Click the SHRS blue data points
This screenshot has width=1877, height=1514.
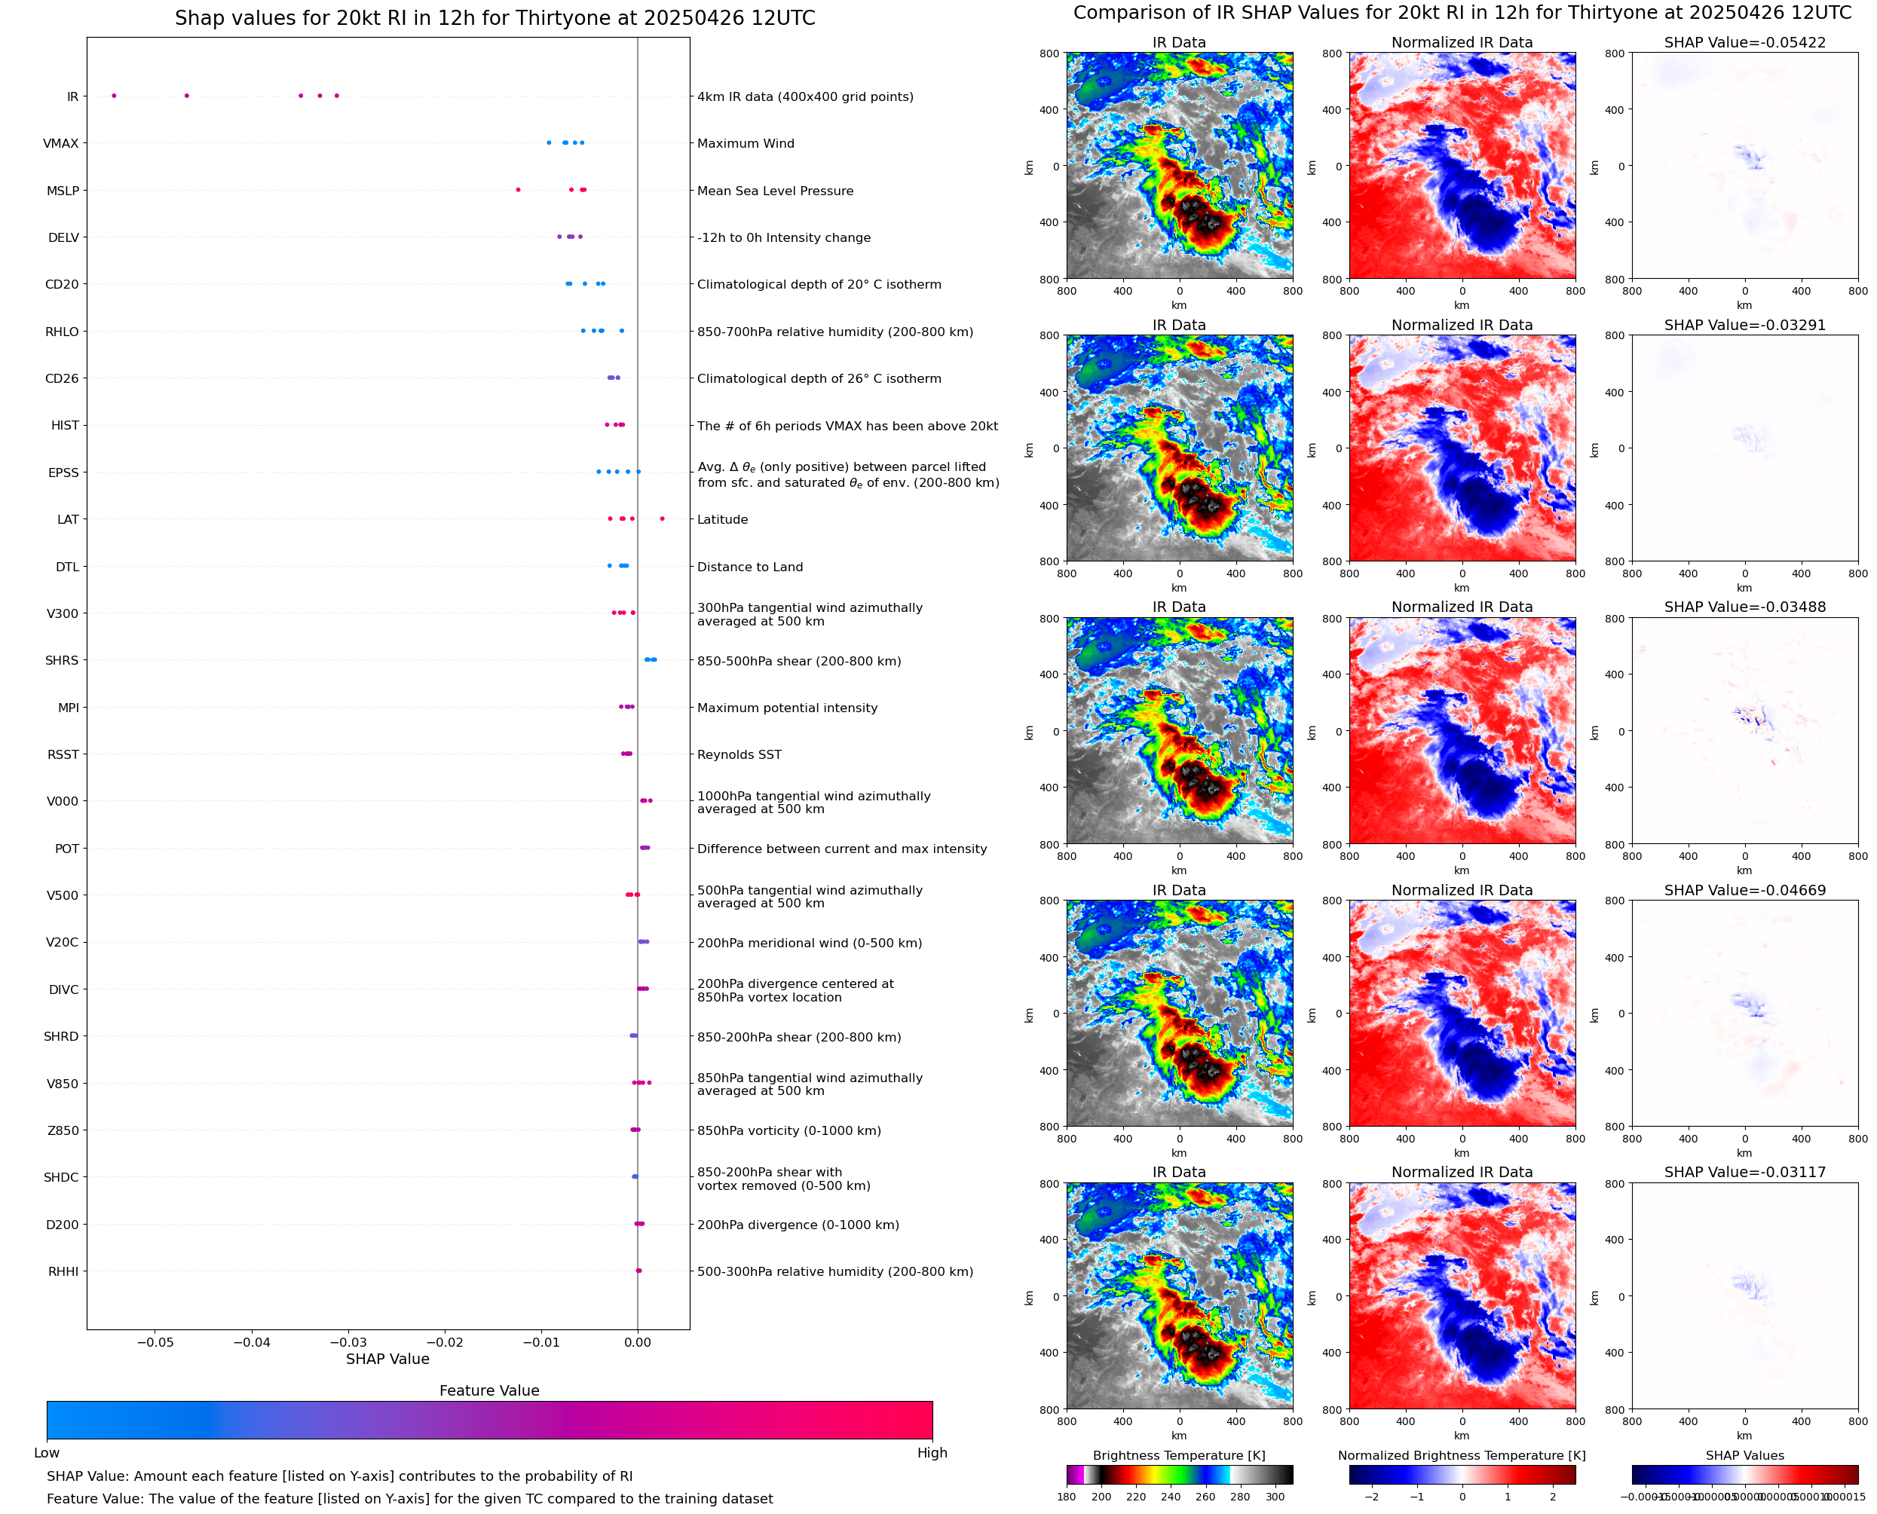pyautogui.click(x=651, y=660)
